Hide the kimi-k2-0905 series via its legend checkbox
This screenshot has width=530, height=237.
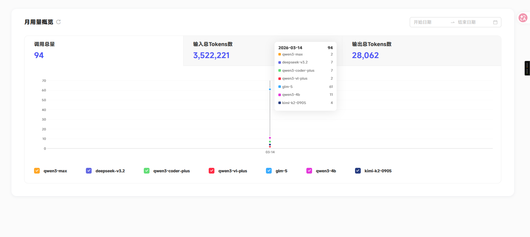(x=358, y=171)
